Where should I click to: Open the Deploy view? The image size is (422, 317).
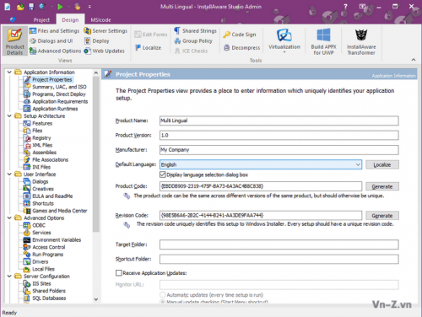coord(96,41)
